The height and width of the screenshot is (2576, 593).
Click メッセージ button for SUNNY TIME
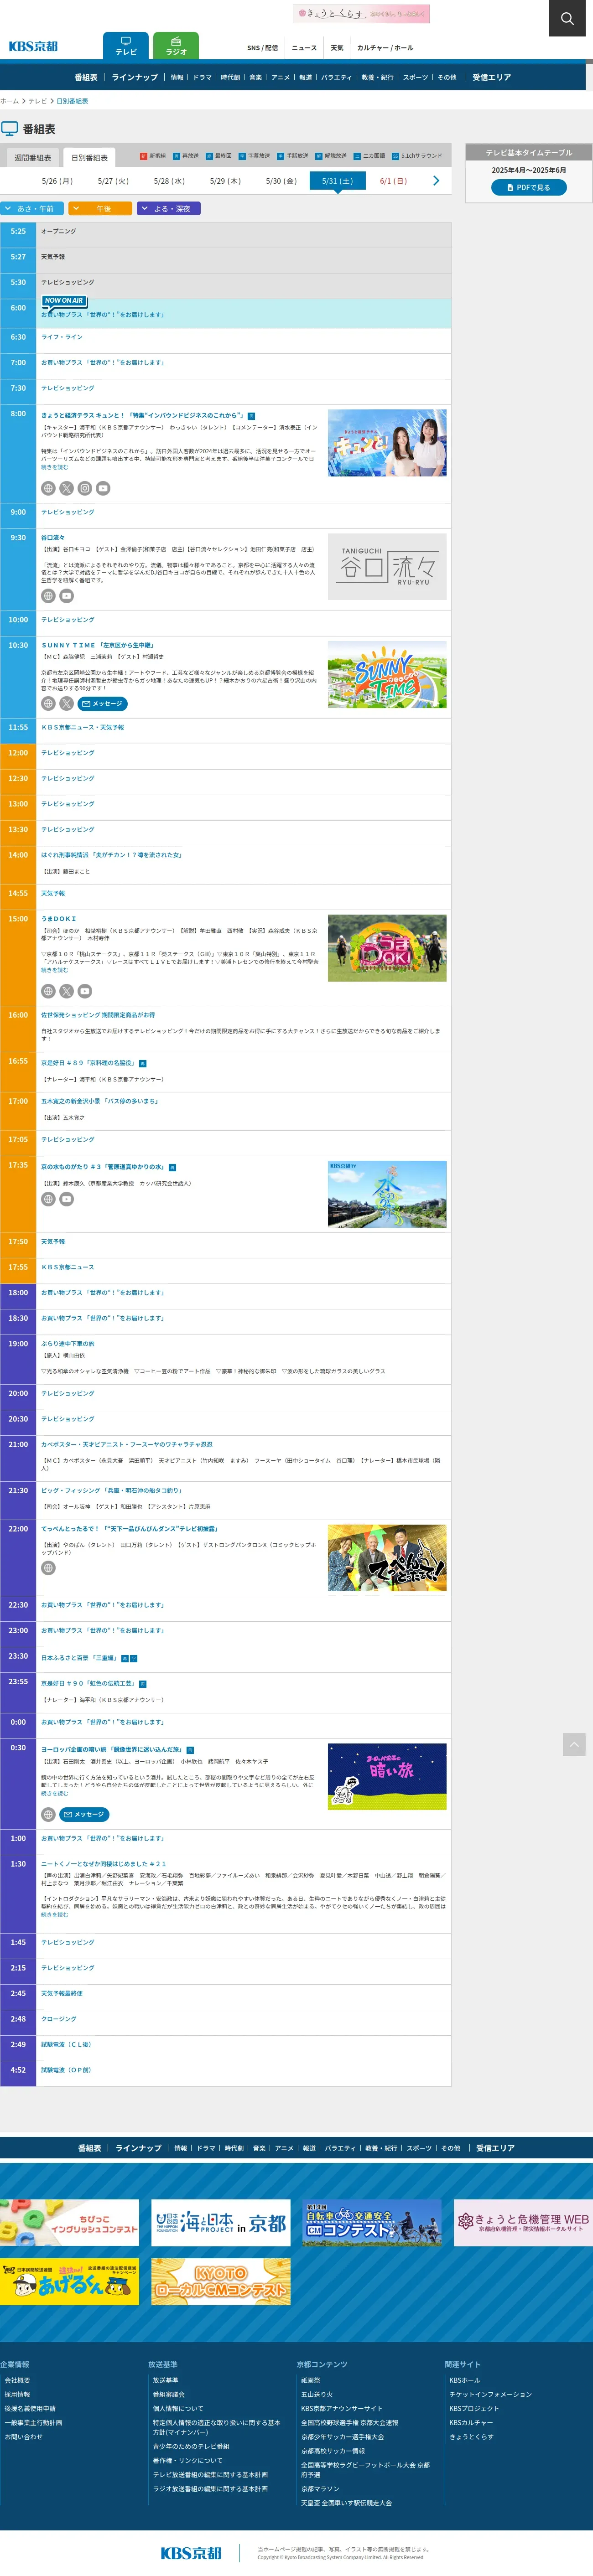pyautogui.click(x=102, y=703)
